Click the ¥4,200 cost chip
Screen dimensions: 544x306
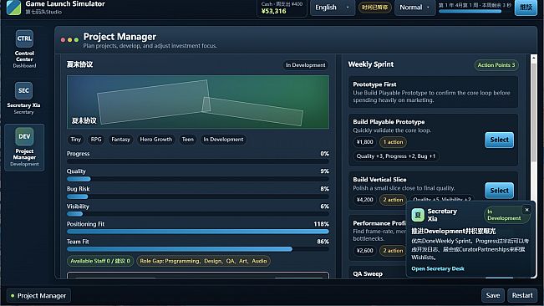pyautogui.click(x=364, y=200)
